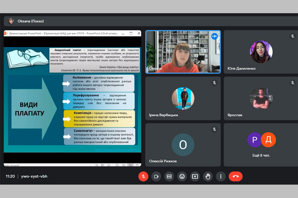Go to previous slide in PowerPoint status bar
The height and width of the screenshot is (198, 298).
point(97,165)
